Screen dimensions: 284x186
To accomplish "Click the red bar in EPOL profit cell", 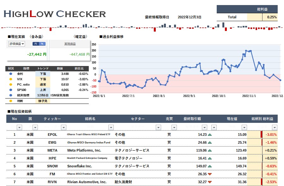I will [262, 135].
